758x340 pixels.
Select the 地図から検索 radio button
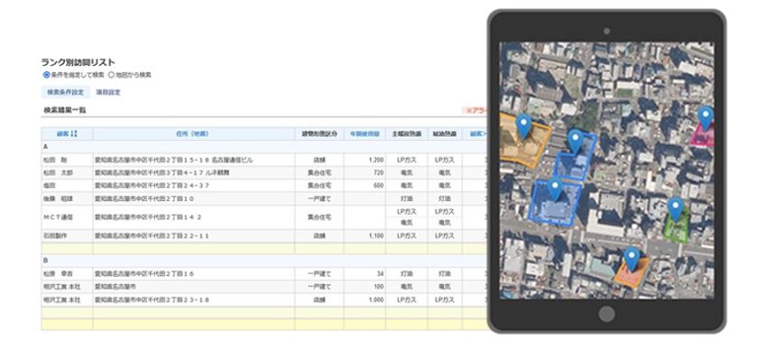click(111, 75)
